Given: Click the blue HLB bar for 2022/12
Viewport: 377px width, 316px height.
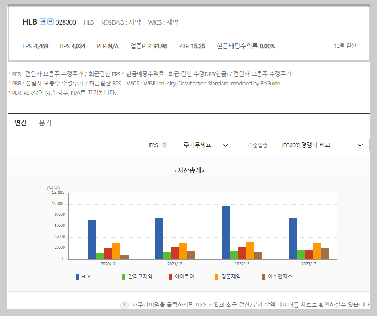Looking at the screenshot, I should (x=226, y=233).
